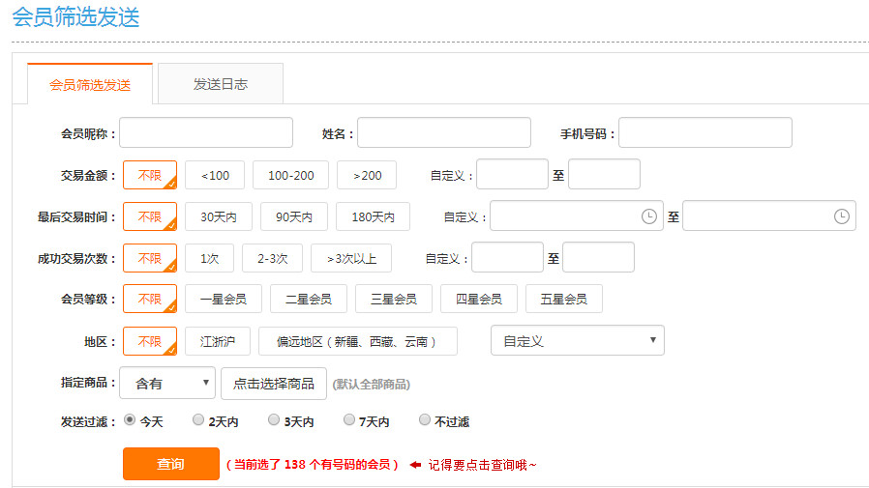Select 二星会员 level
The height and width of the screenshot is (488, 869).
(x=309, y=299)
